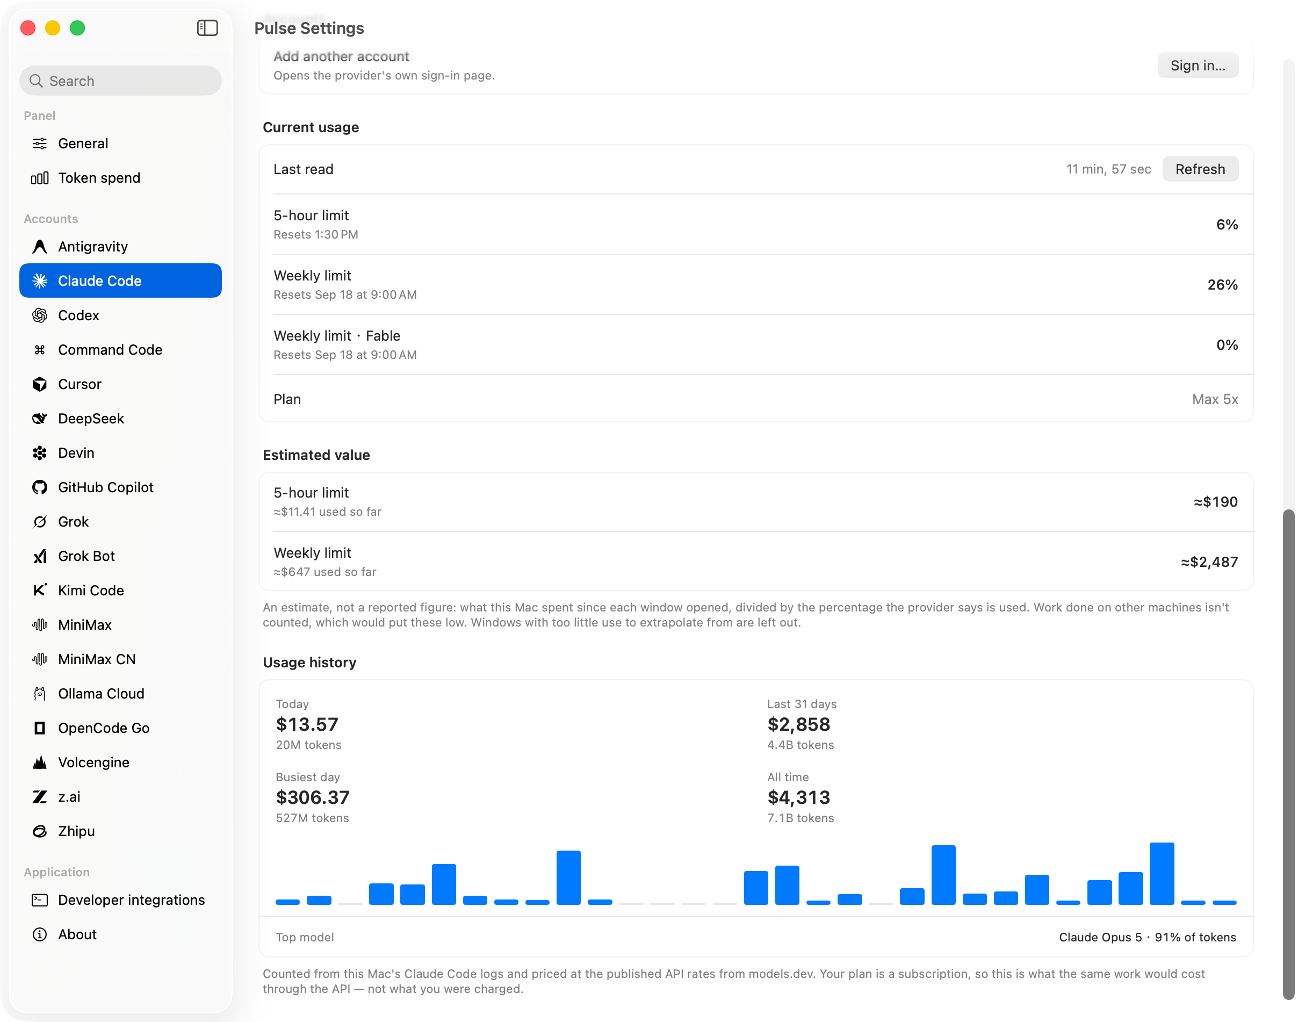Click the "527M tokens" text
Viewport: 1298px width, 1022px height.
pos(312,818)
